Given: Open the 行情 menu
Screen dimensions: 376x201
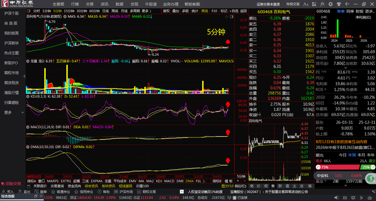Looking at the screenshot, I should (75, 4).
